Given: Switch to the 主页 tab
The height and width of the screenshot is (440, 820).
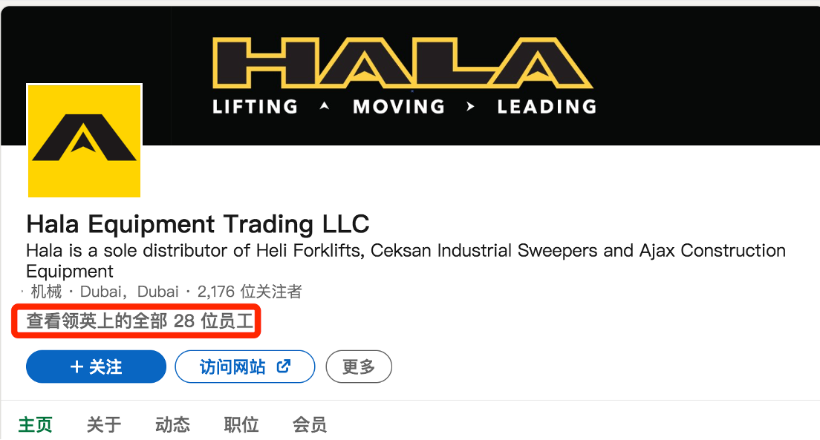Looking at the screenshot, I should click(x=36, y=424).
